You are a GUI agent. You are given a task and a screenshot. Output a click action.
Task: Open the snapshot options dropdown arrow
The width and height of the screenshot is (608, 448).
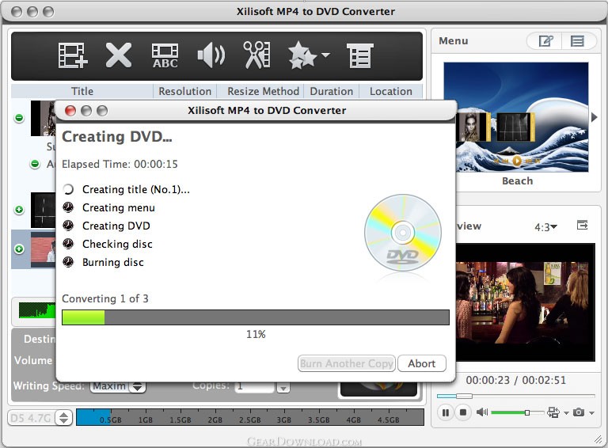[x=591, y=413]
